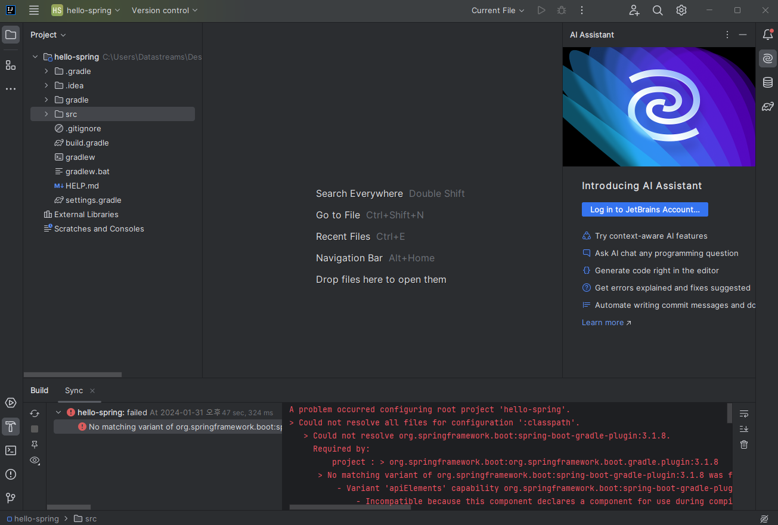The height and width of the screenshot is (525, 778).
Task: Click the IntelliJ IDEA logo icon
Action: (11, 10)
